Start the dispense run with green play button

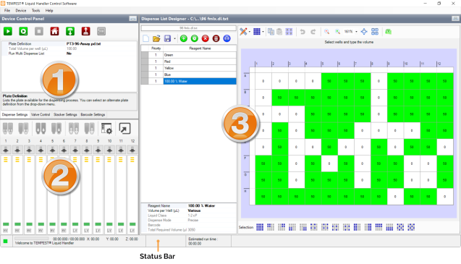point(8,31)
